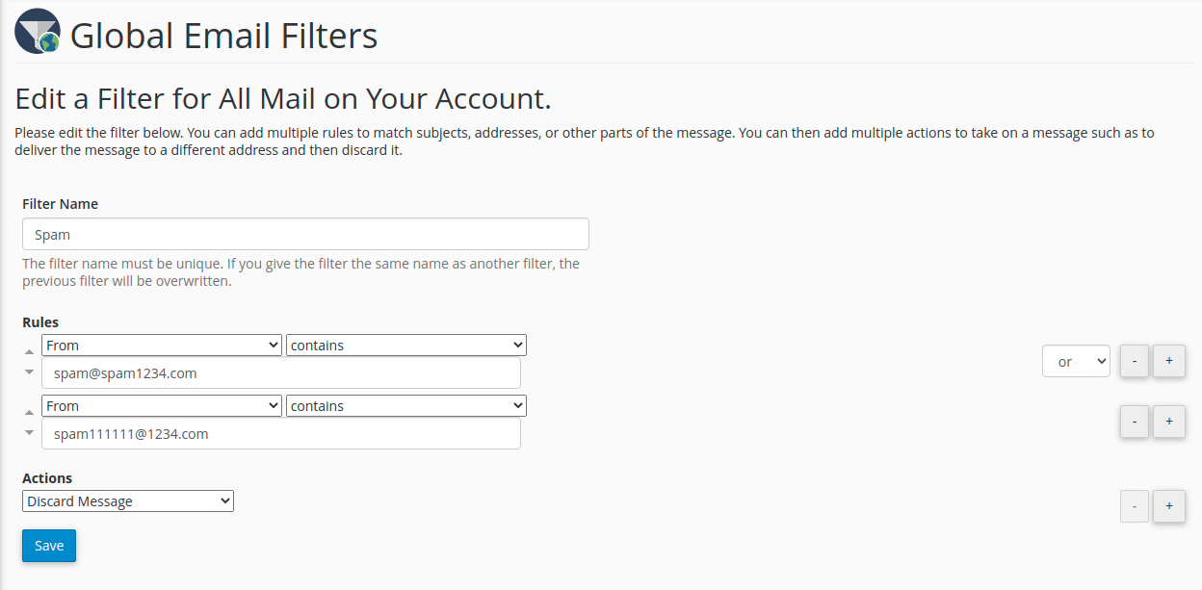Viewport: 1202px width, 590px height.
Task: Click the spam@spam1234.com rule text field
Action: 280,373
